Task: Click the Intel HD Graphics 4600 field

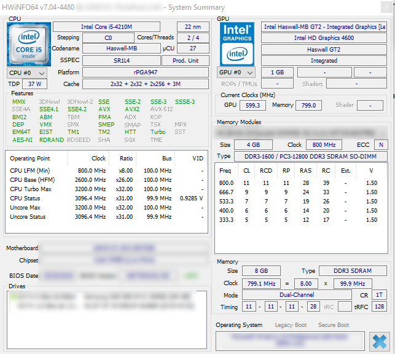Action: click(324, 37)
